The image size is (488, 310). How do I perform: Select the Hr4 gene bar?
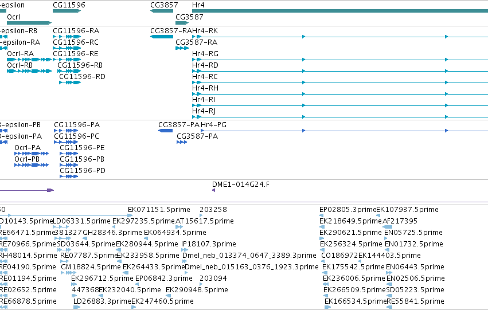(x=340, y=11)
